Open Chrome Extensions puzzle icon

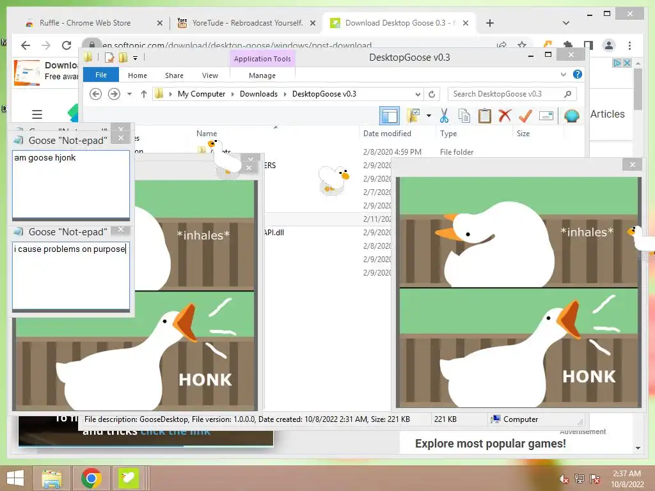(x=568, y=45)
